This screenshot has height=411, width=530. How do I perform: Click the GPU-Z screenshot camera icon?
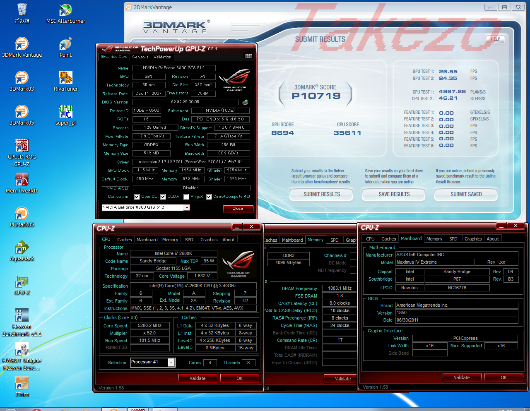248,56
